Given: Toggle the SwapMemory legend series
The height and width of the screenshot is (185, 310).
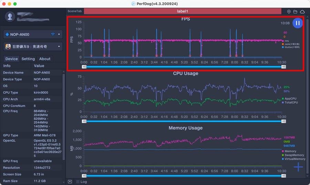Looking at the screenshot, I should pyautogui.click(x=293, y=155).
